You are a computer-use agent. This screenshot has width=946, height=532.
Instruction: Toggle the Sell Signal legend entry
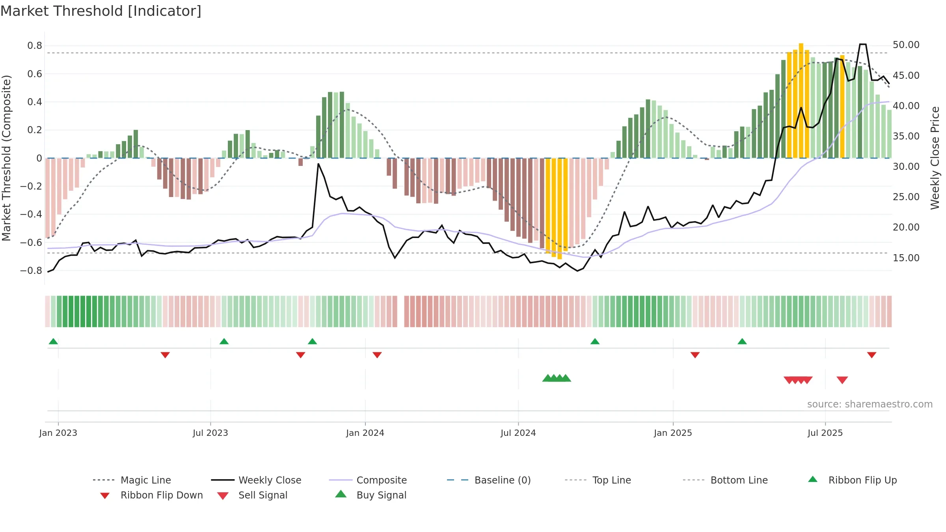[252, 495]
